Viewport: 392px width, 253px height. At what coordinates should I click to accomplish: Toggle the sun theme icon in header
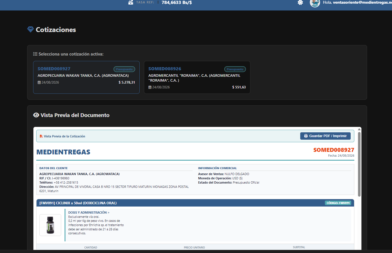300,3
